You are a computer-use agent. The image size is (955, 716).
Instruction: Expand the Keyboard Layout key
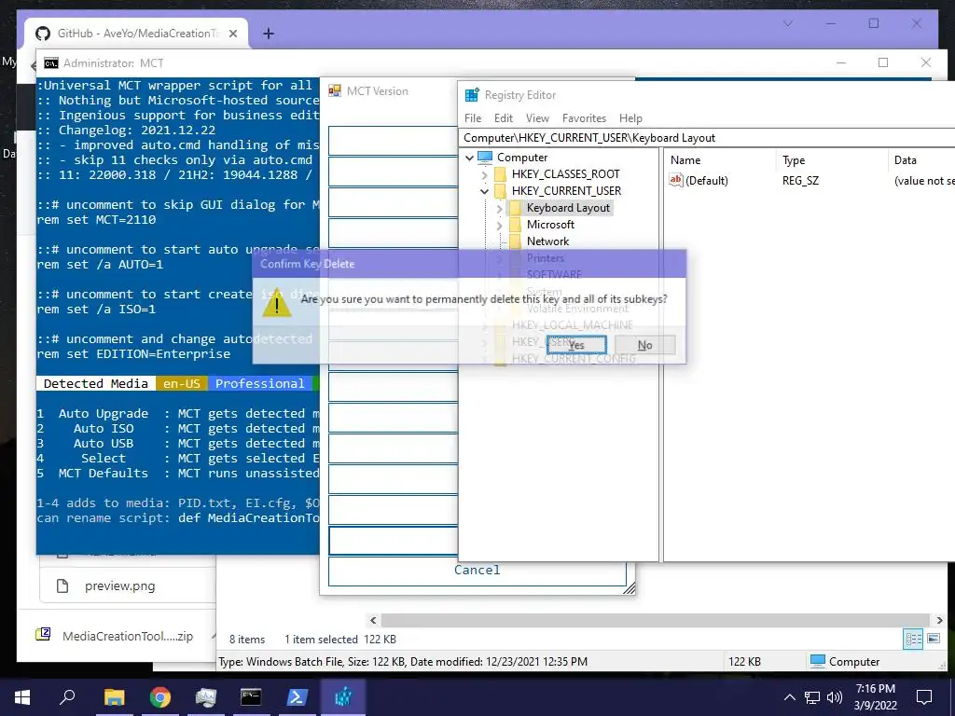pyautogui.click(x=500, y=208)
